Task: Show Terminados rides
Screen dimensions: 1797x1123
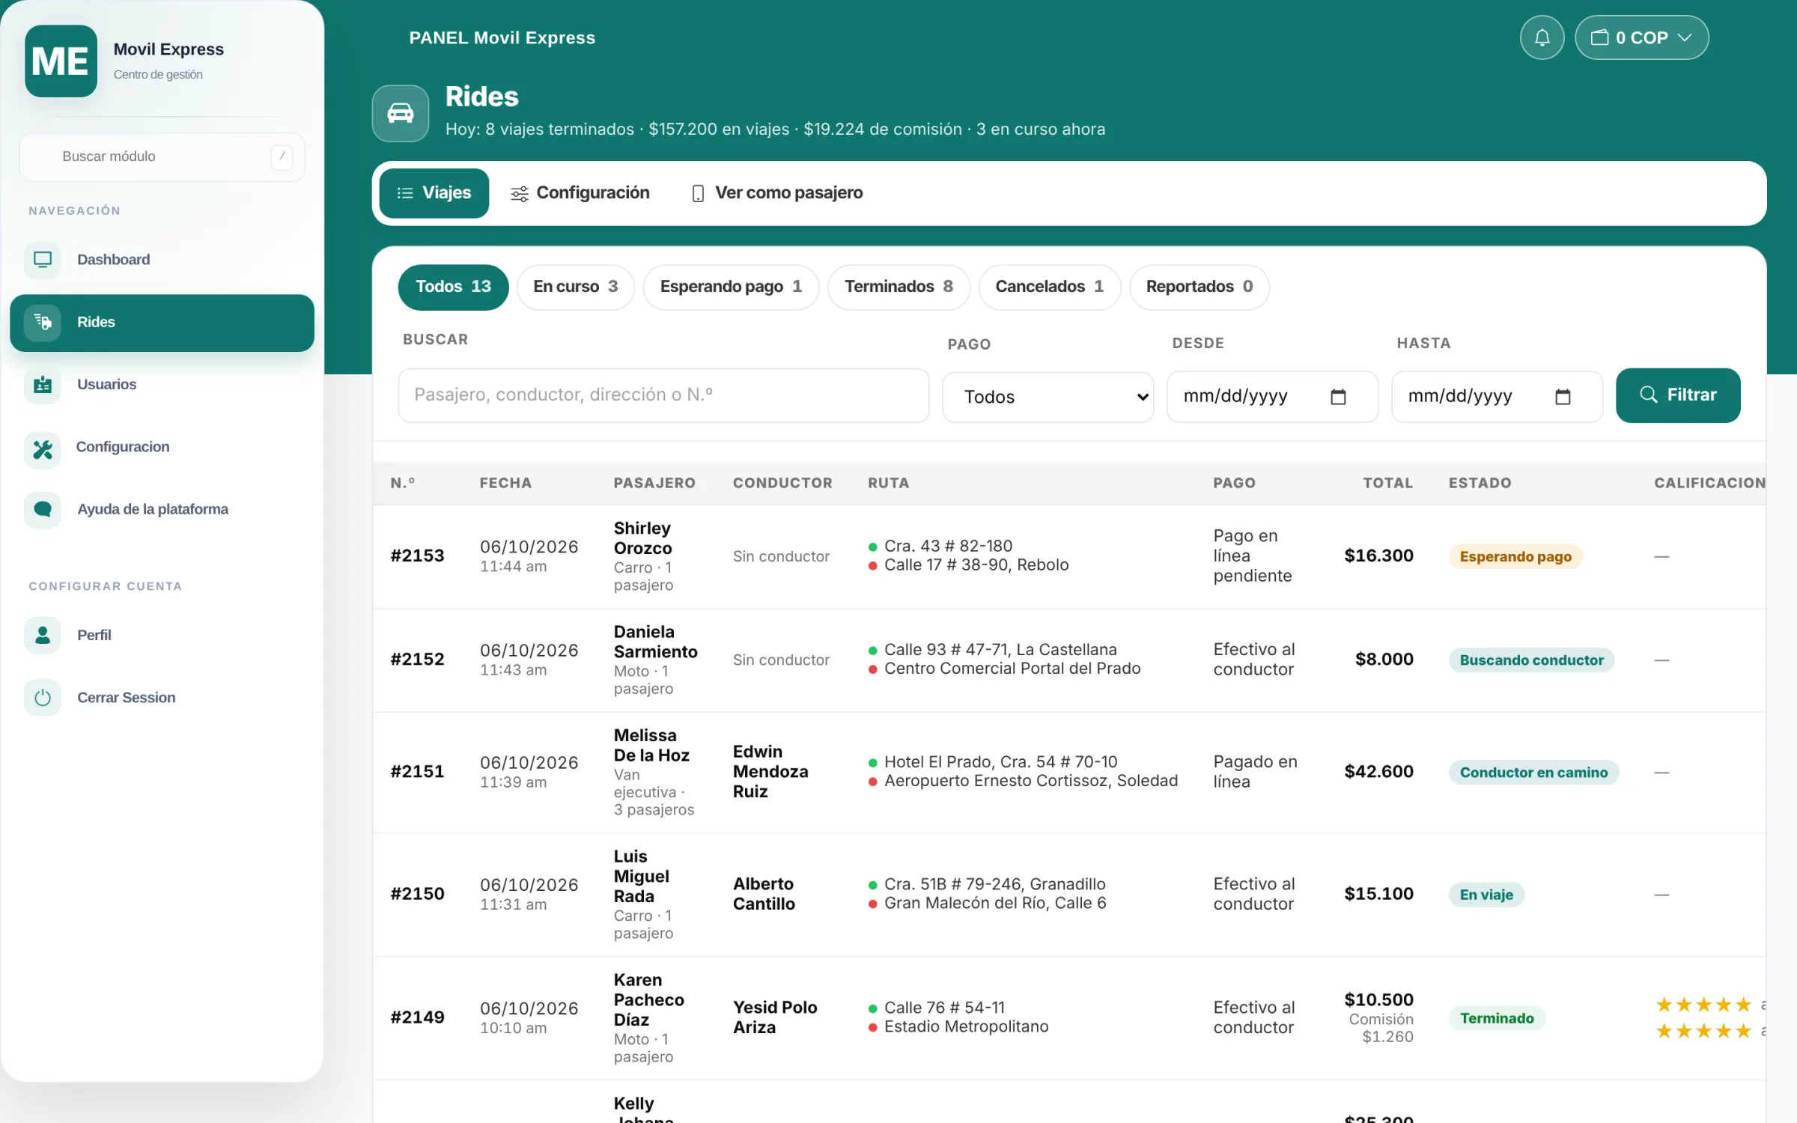Action: (x=898, y=287)
